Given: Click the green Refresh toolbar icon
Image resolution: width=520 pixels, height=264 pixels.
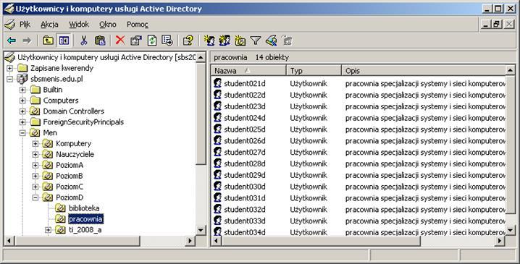Looking at the screenshot, I should pyautogui.click(x=152, y=41).
